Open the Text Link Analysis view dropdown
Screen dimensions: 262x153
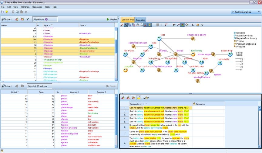[x=246, y=12]
